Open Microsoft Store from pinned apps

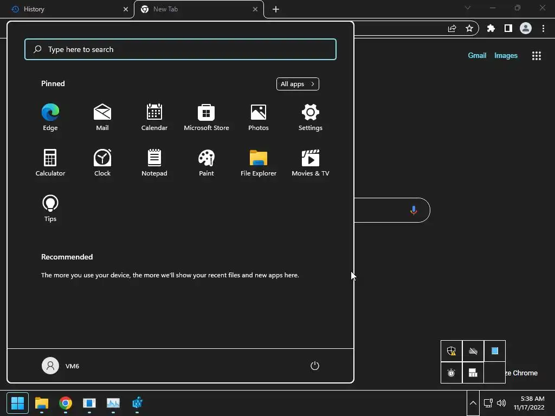[x=206, y=118]
